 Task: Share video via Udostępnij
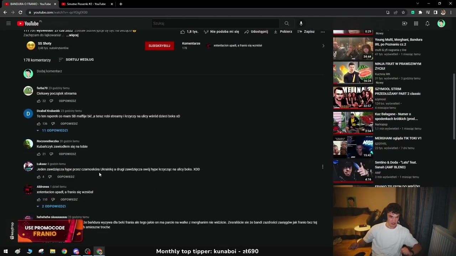click(x=256, y=32)
